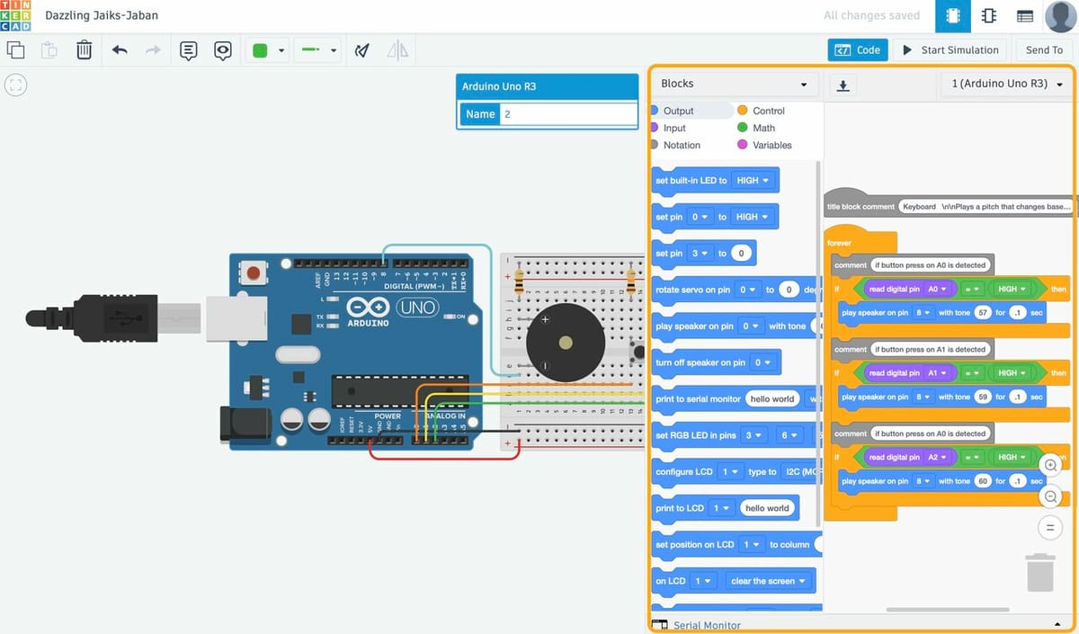Switch to Schematic View
The height and width of the screenshot is (634, 1079).
click(987, 15)
